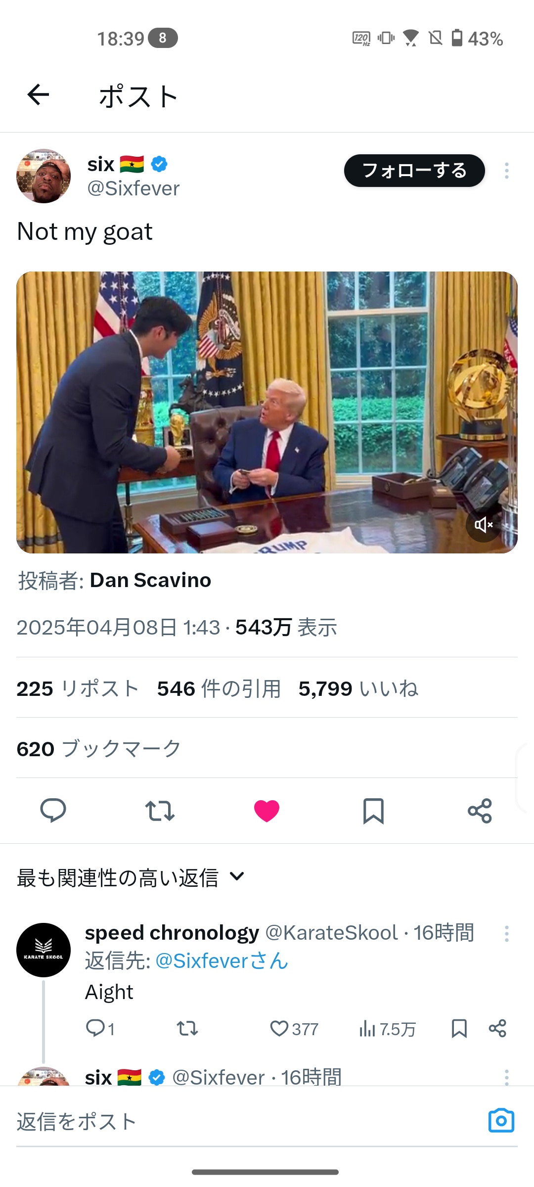View the 225 リポスト list
Screen dimensions: 534x1187
(78, 688)
